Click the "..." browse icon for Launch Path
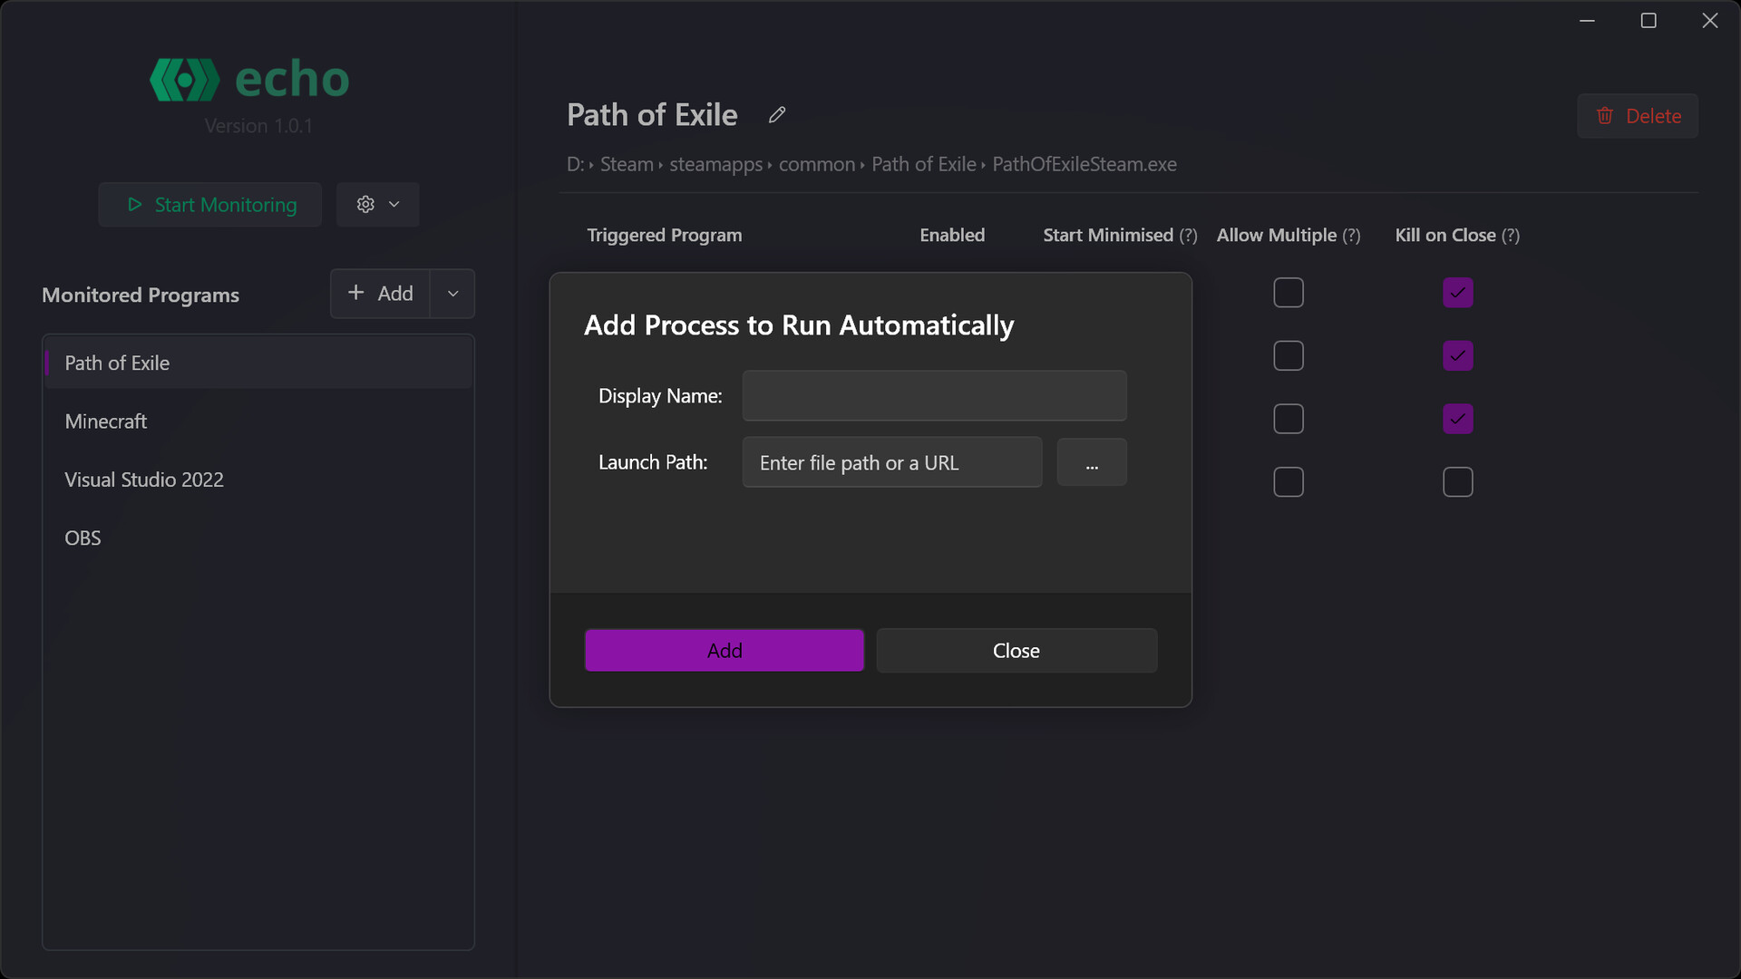 1091,462
